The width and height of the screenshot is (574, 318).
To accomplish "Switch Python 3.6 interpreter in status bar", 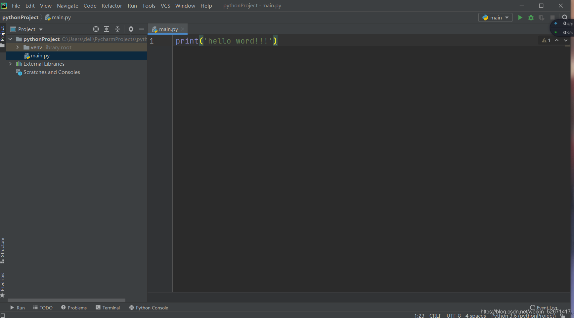I will [523, 316].
